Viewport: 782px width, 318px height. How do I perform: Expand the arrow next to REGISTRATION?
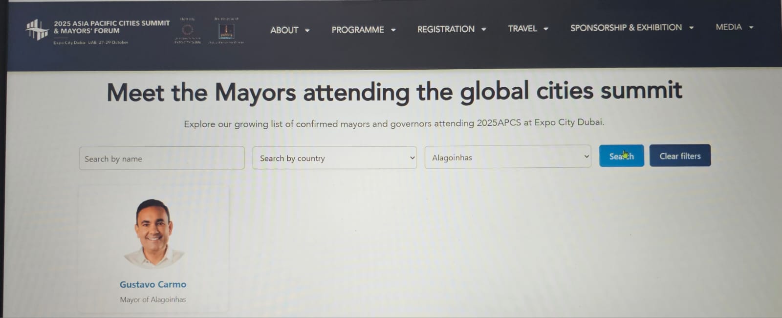pos(484,29)
